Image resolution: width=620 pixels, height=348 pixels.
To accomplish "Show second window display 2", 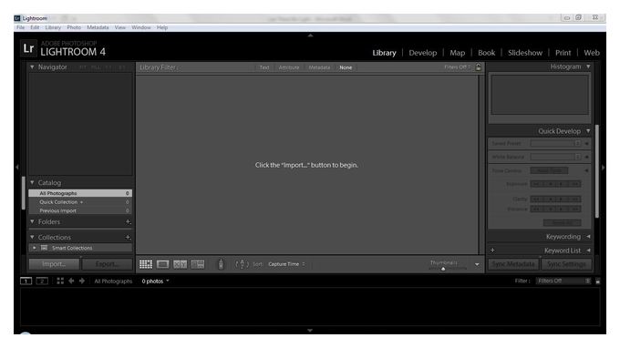I will 42,281.
